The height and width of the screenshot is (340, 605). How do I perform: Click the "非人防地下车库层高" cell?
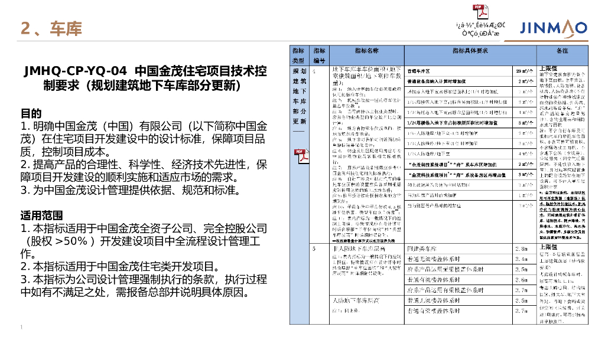click(366, 269)
